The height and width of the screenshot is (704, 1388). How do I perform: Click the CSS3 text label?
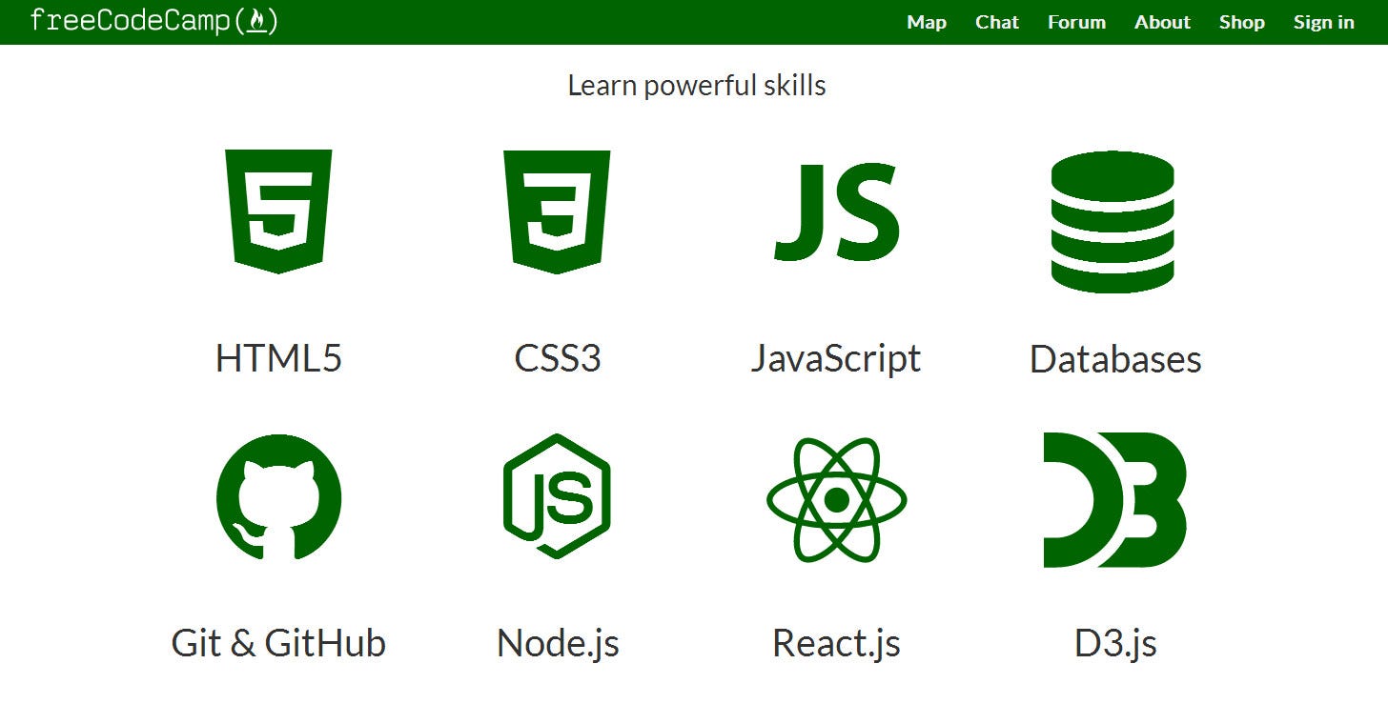(x=558, y=359)
